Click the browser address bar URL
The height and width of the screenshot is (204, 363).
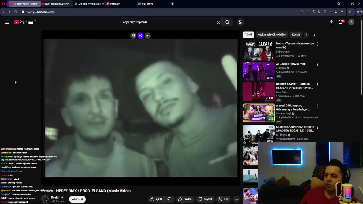41,12
